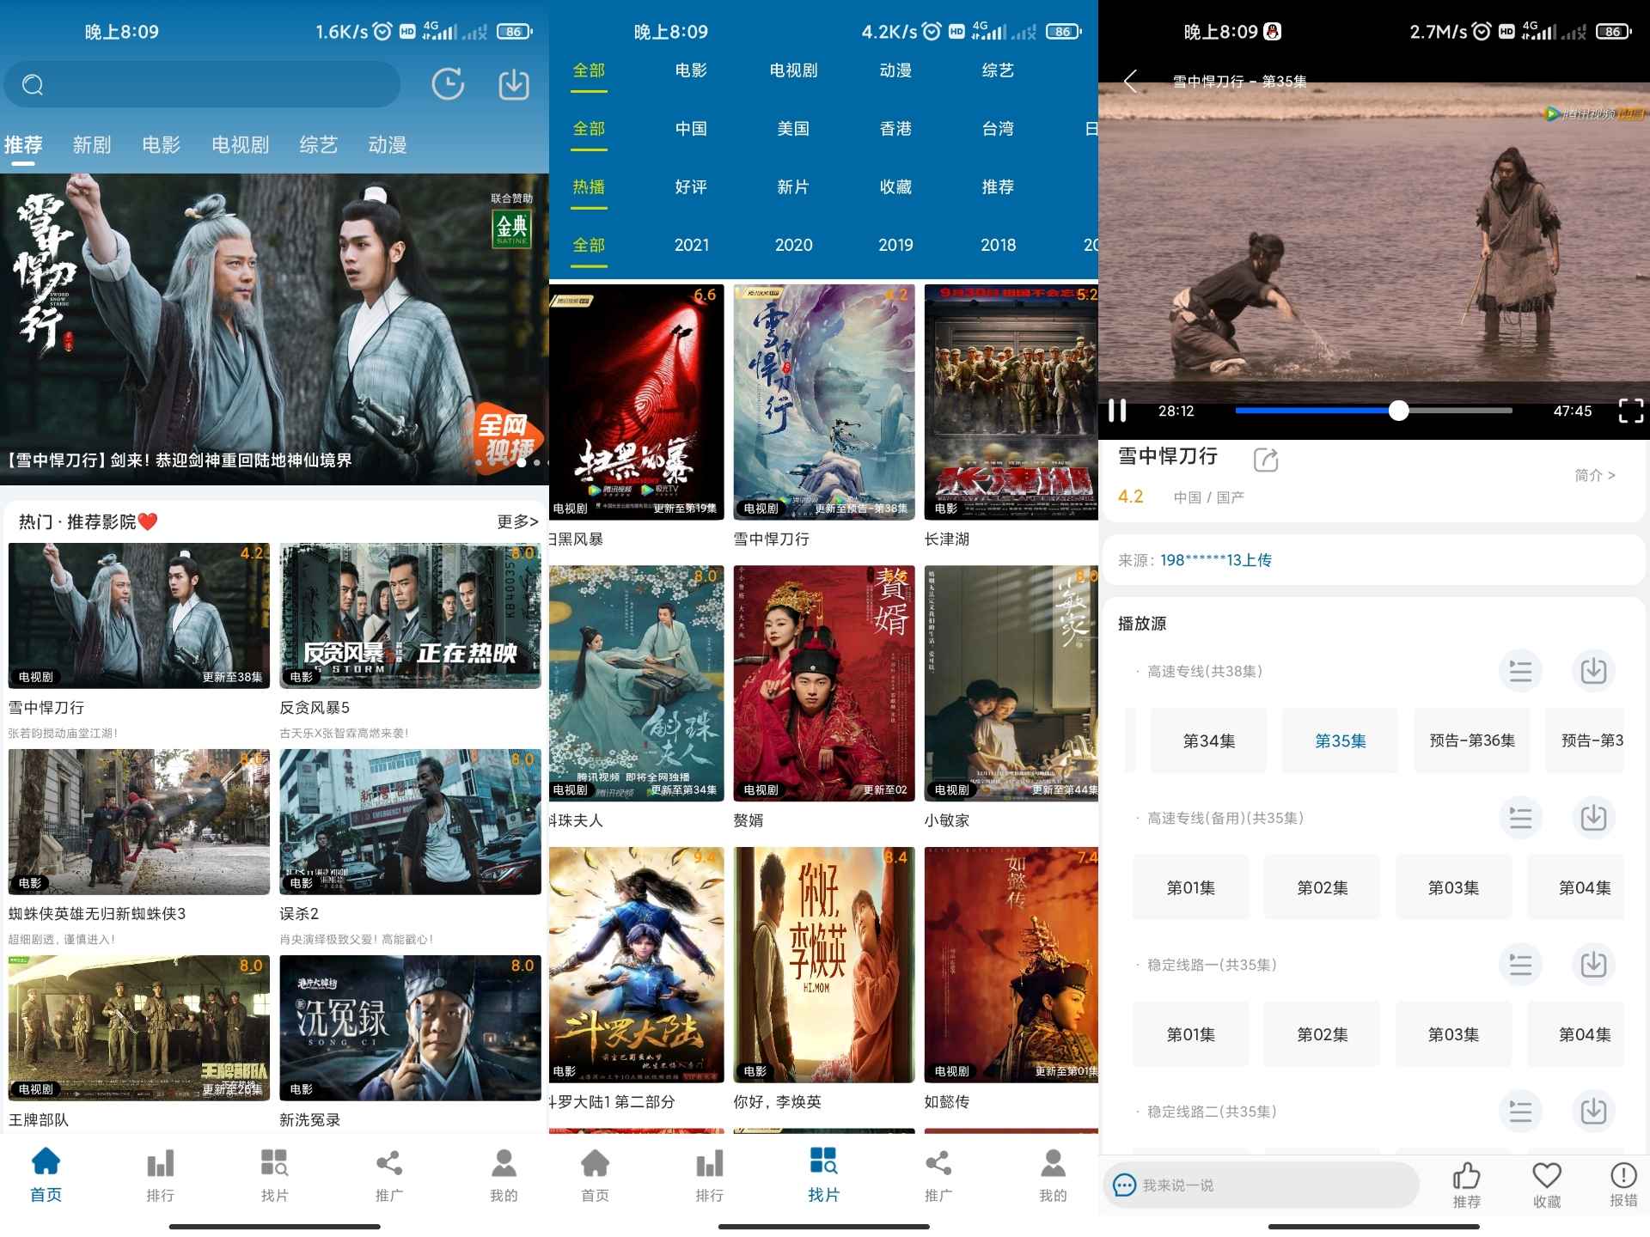The width and height of the screenshot is (1650, 1237).
Task: Select 第34集 episode button
Action: 1208,740
